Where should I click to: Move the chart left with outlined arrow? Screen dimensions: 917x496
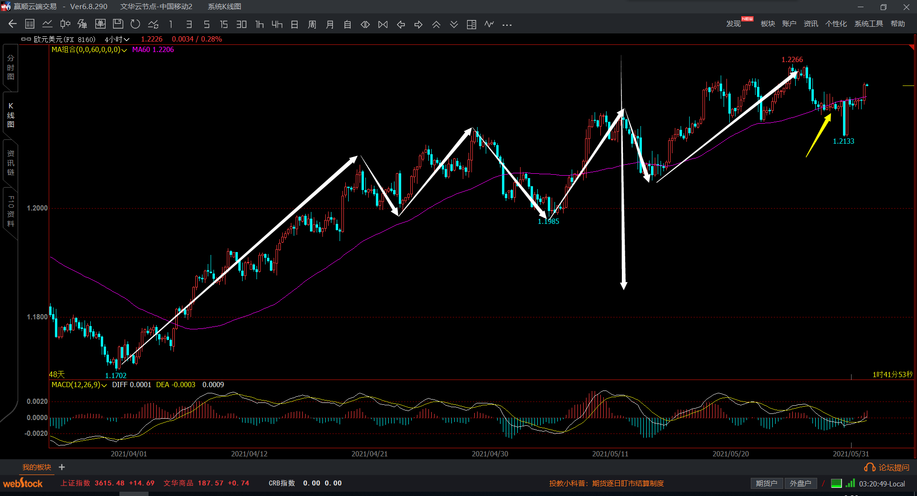tap(401, 24)
